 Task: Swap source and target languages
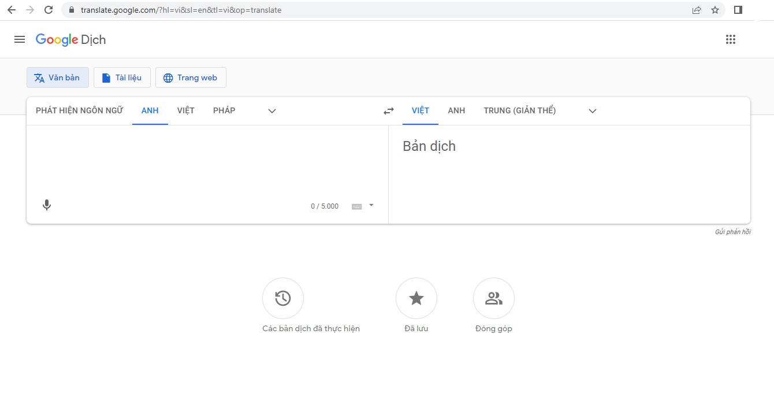coord(389,111)
